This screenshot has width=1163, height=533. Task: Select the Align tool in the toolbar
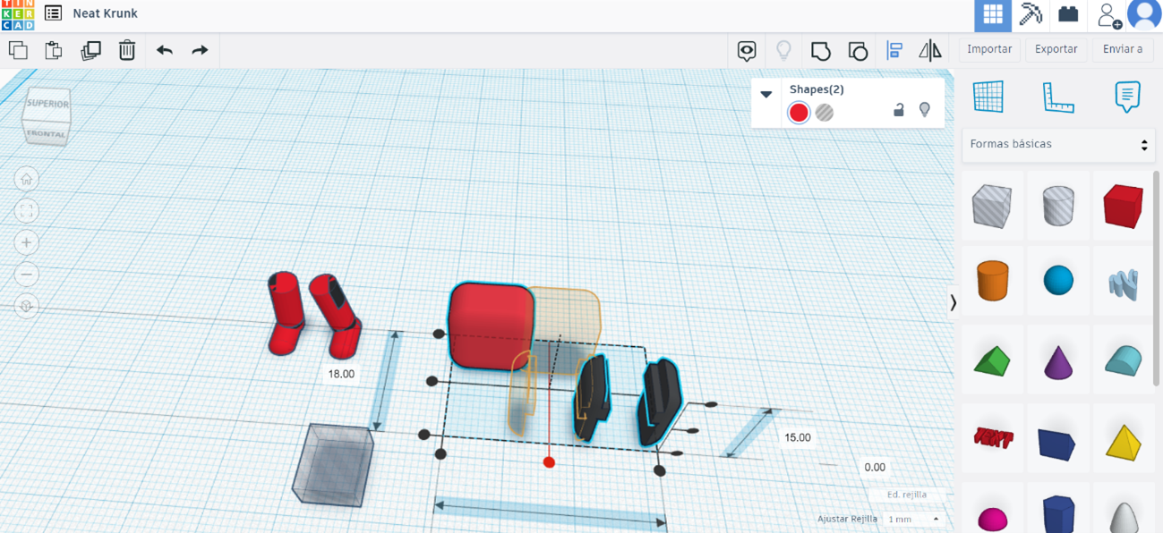pyautogui.click(x=894, y=50)
